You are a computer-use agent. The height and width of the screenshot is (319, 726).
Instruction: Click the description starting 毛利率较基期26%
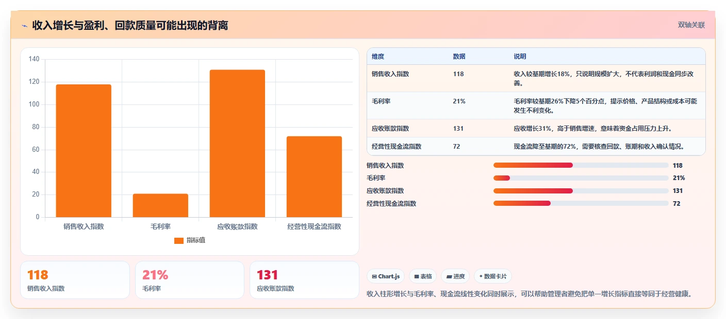605,105
